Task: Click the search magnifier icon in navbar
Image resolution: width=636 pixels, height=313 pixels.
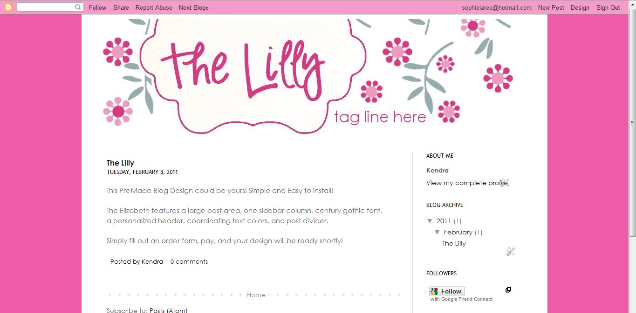Action: point(78,7)
